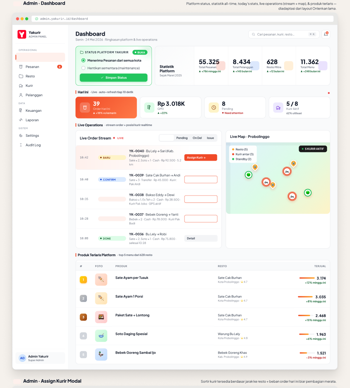Switch to Issue tab in order stream
This screenshot has height=388, width=350.
[210, 138]
